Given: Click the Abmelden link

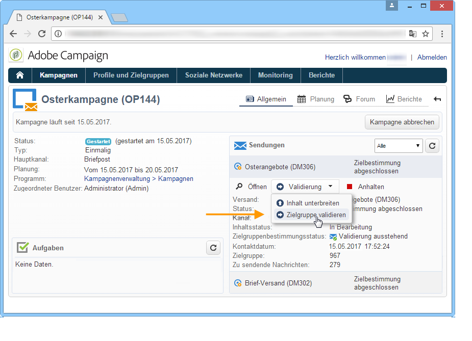Looking at the screenshot, I should pos(432,57).
